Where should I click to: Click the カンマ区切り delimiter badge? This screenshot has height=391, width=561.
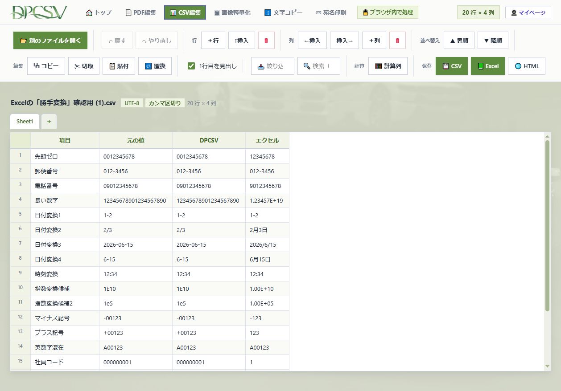[165, 103]
